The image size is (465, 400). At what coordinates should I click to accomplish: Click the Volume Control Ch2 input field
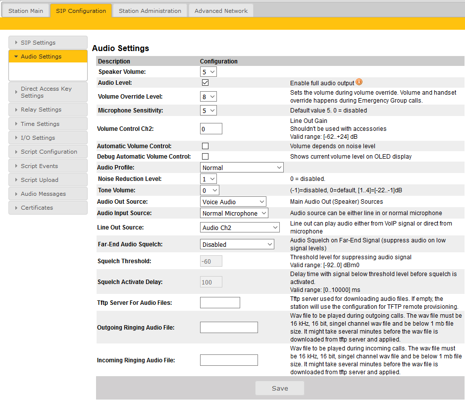211,129
